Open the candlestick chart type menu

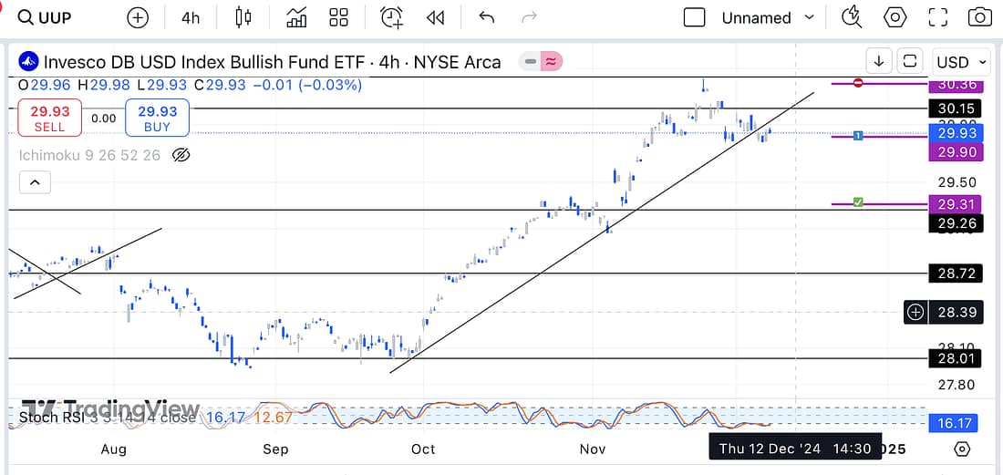pos(243,17)
